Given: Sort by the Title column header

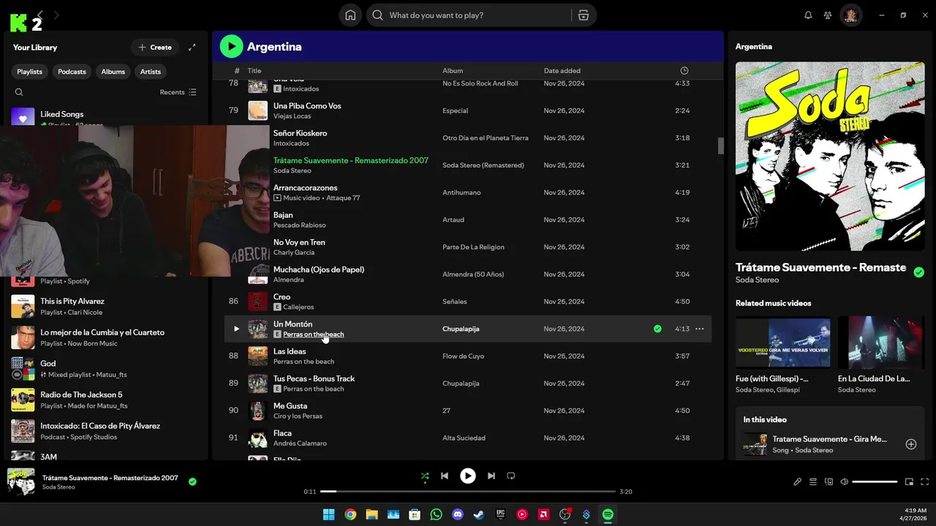Looking at the screenshot, I should pos(254,71).
